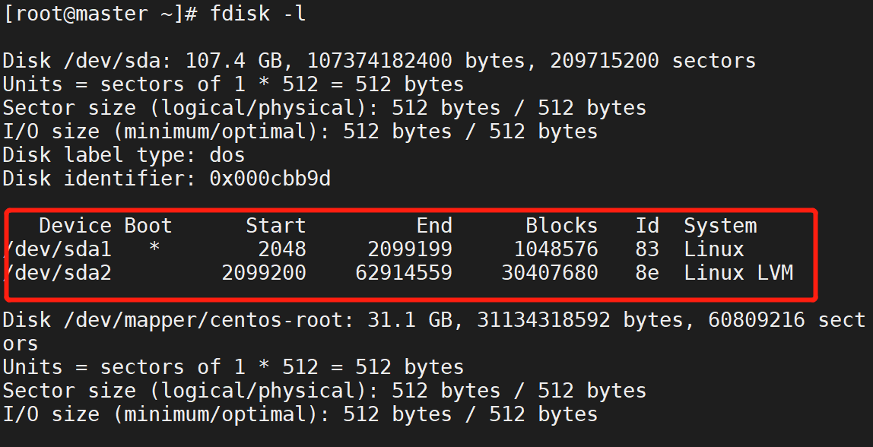Image resolution: width=873 pixels, height=447 pixels.
Task: Click the disk identifier '0x000cbb9d'
Action: pos(269,179)
